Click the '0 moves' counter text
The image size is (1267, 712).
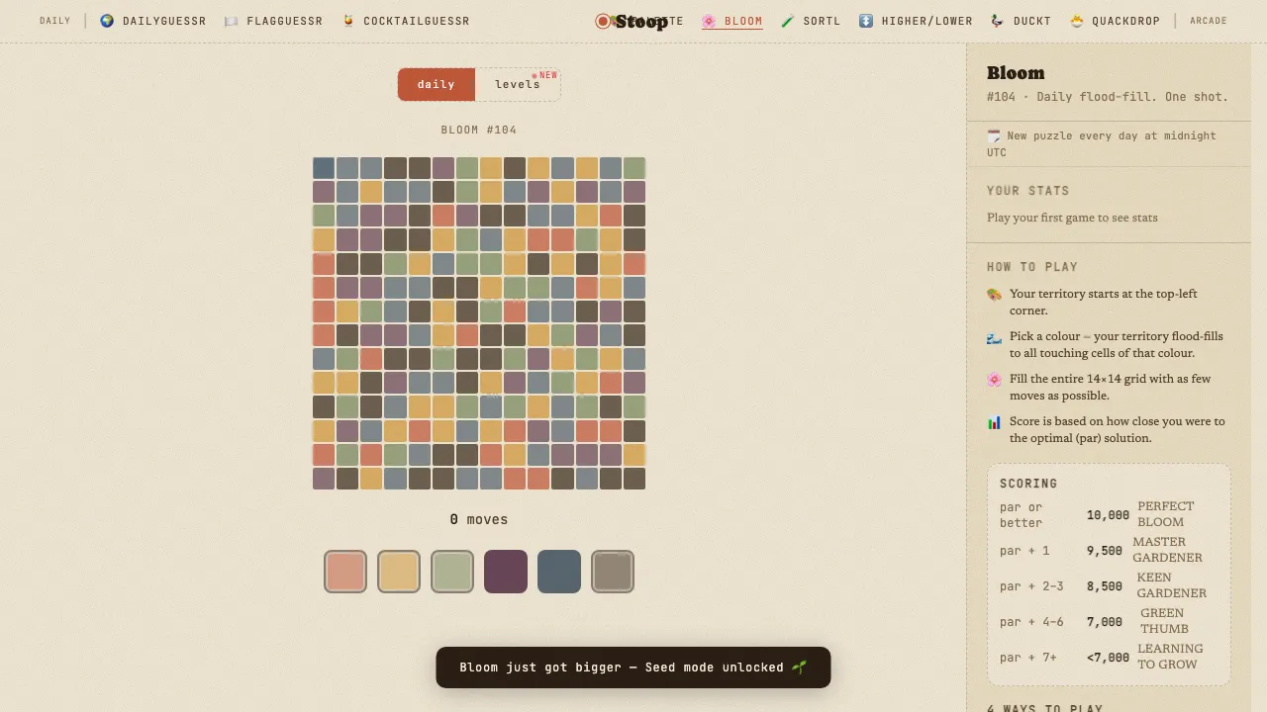479,519
